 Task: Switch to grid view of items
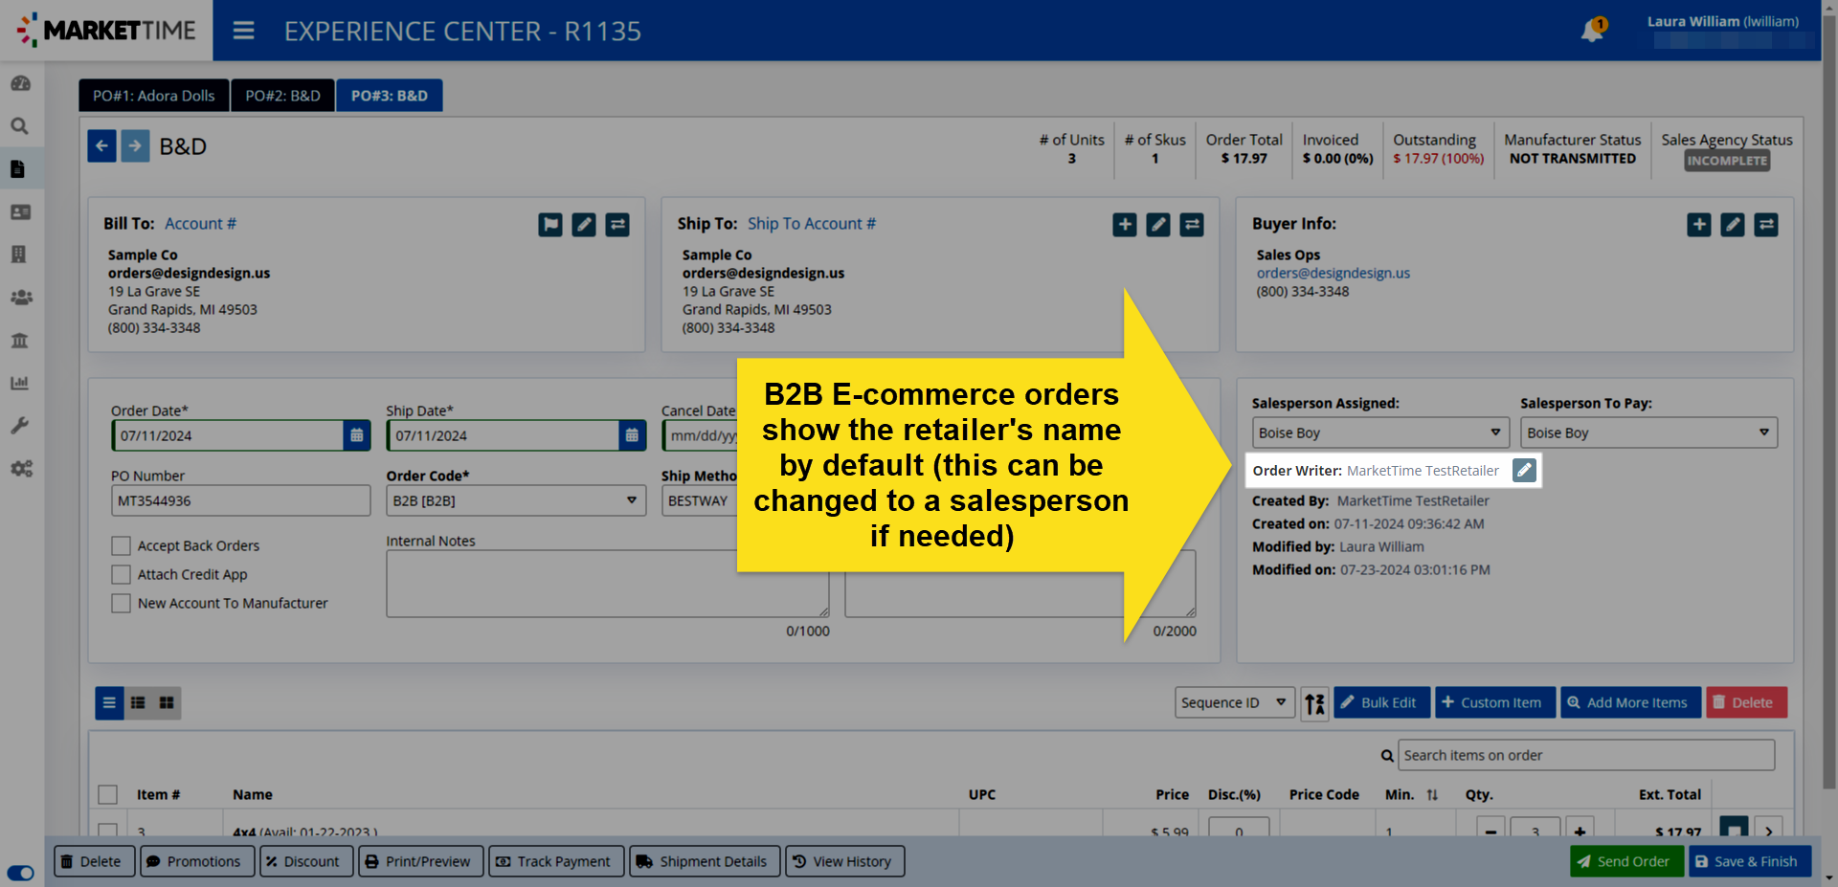167,702
